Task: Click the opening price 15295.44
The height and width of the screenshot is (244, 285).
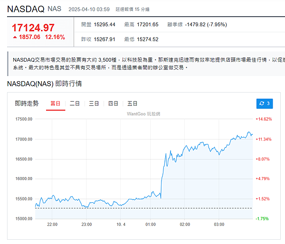Action: [x=104, y=25]
